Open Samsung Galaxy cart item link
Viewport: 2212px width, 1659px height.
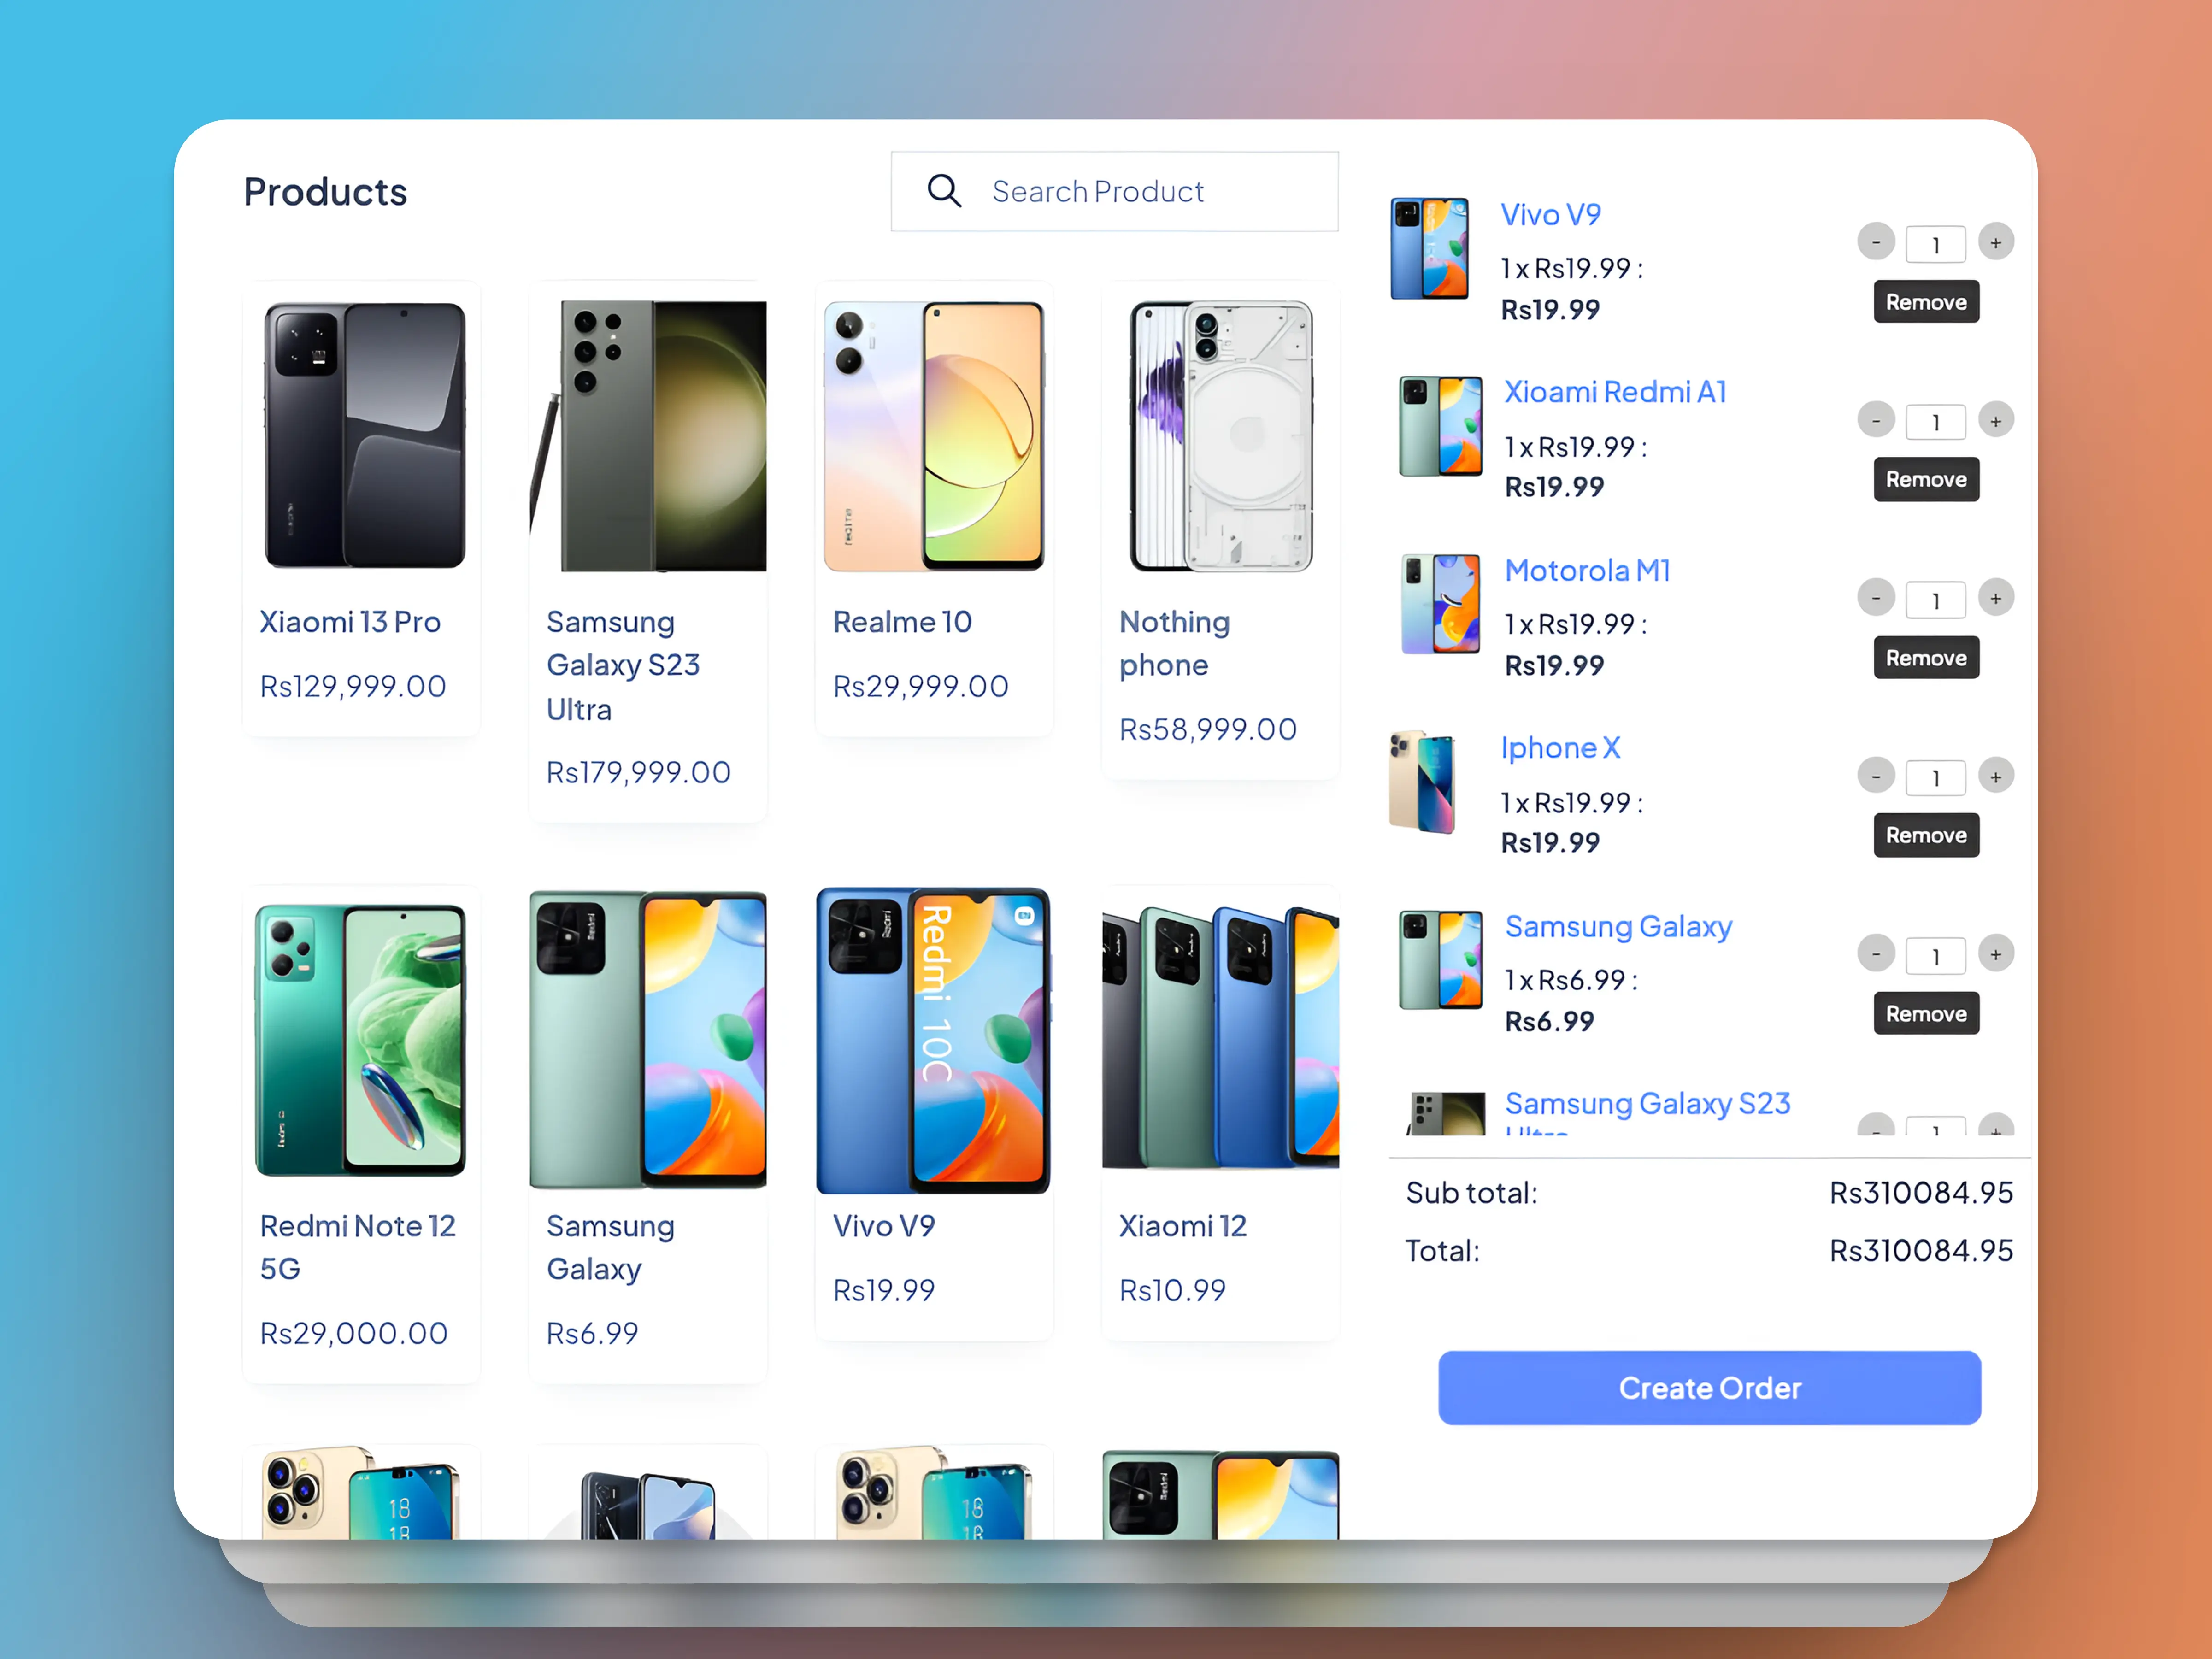pyautogui.click(x=1618, y=927)
